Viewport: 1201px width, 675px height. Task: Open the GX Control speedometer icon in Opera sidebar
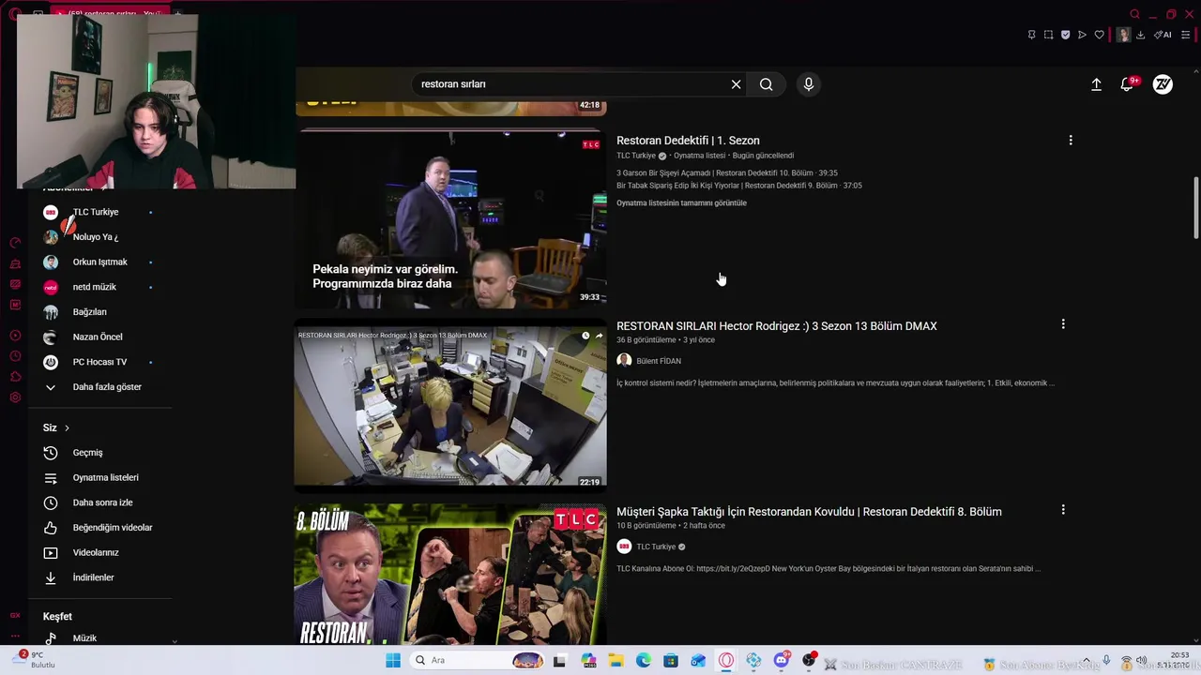(15, 243)
